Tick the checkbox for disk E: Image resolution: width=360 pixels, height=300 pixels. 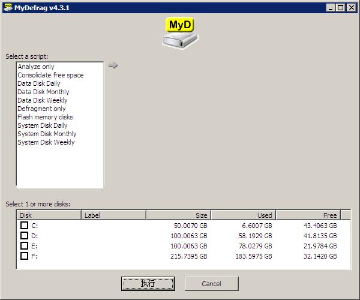tap(25, 245)
